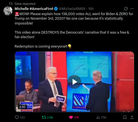Click the Grok explain icon
Viewport: 138px width, 122px height.
[126, 9]
